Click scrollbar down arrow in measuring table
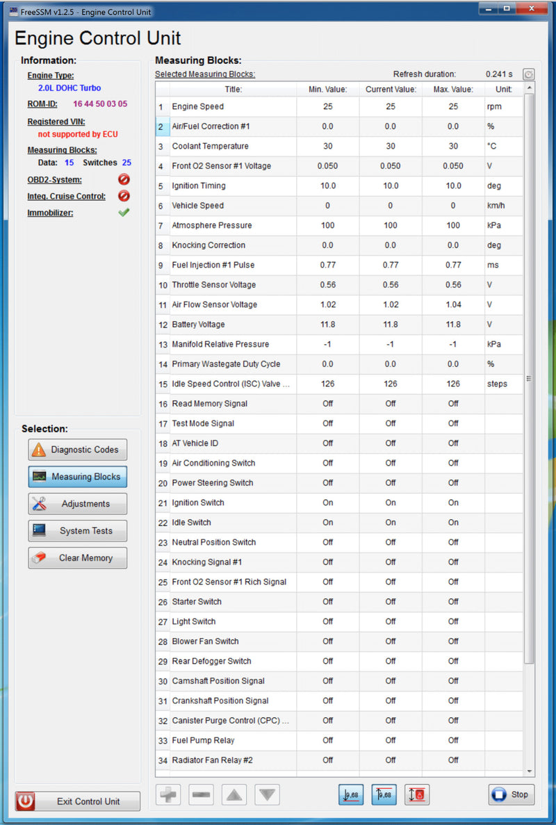The height and width of the screenshot is (825, 556). (x=529, y=771)
